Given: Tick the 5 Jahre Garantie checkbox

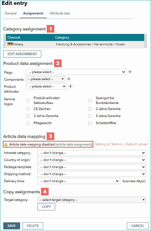Looking at the screenshot, I should [90, 116].
